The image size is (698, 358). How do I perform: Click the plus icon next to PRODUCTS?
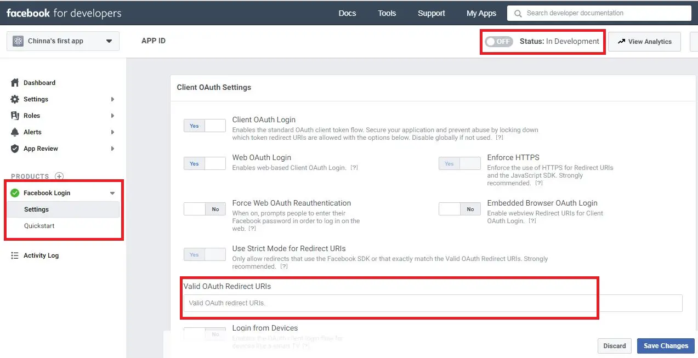tap(60, 177)
